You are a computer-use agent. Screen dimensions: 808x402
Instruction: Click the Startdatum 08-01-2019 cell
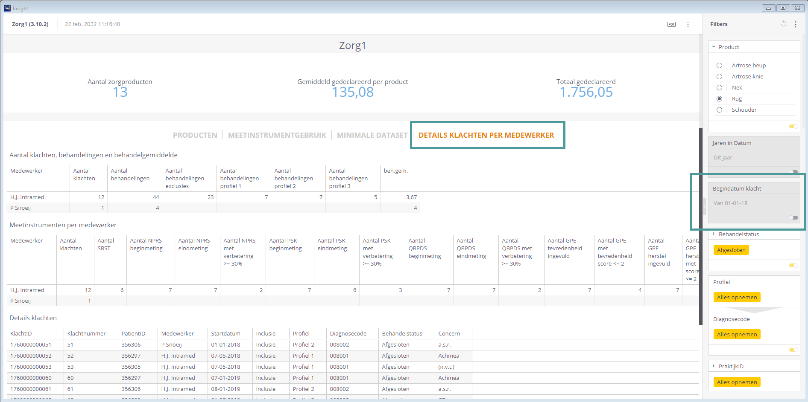pos(225,389)
